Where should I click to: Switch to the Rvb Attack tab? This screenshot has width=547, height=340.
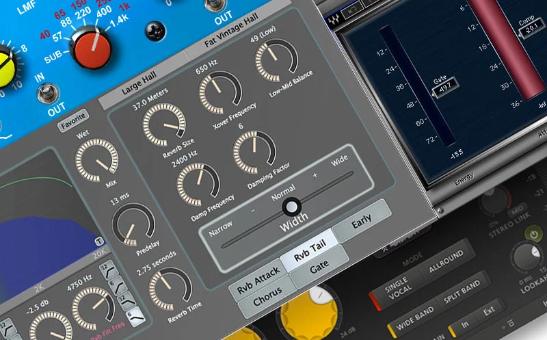(x=258, y=280)
